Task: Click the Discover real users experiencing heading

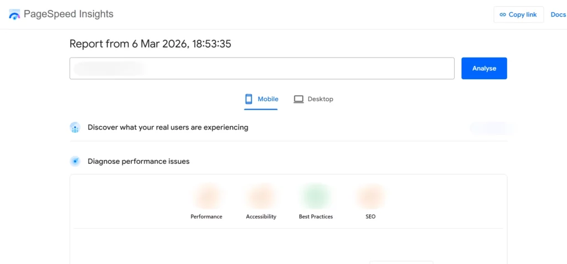Action: 168,127
